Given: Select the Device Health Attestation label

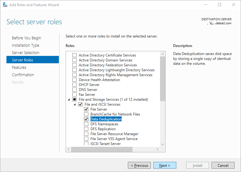Looking at the screenshot, I should pyautogui.click(x=99, y=80).
